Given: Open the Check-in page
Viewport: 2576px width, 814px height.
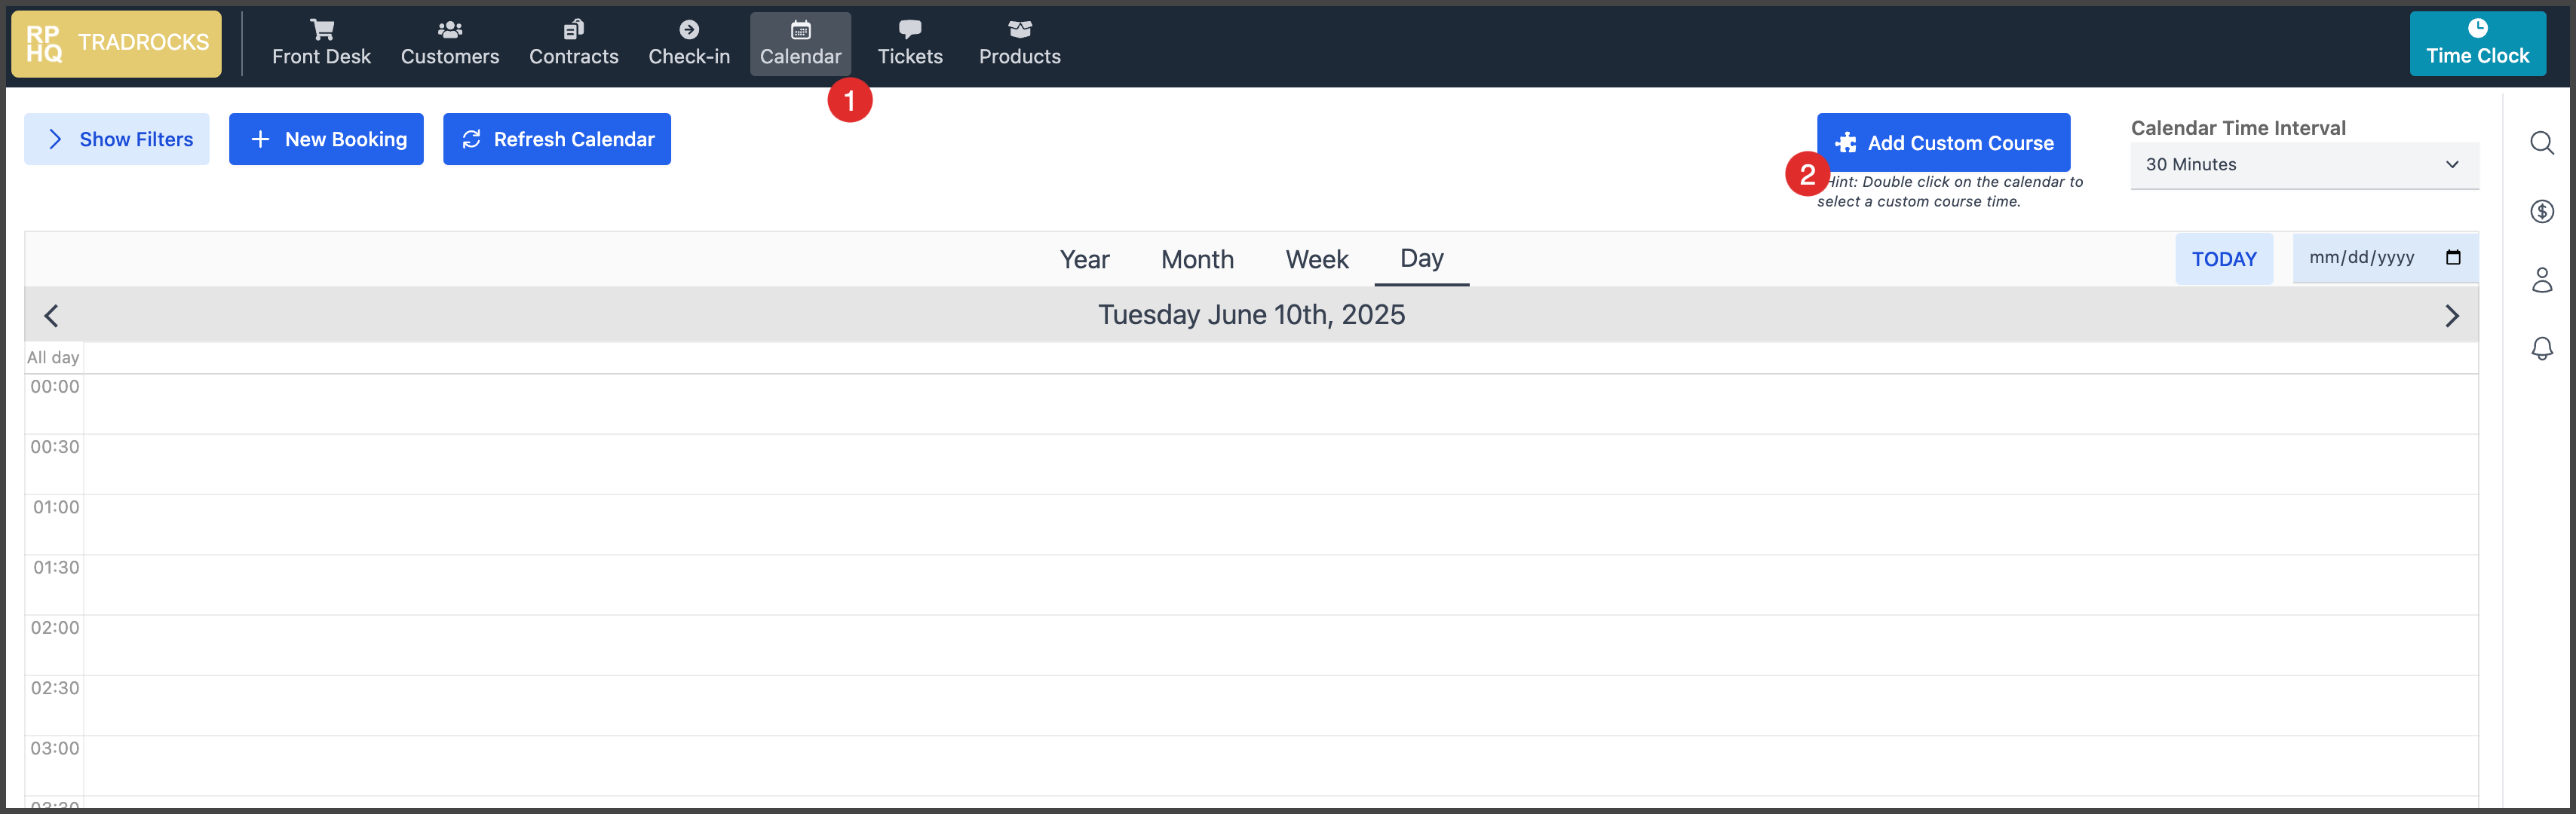Looking at the screenshot, I should [x=689, y=44].
